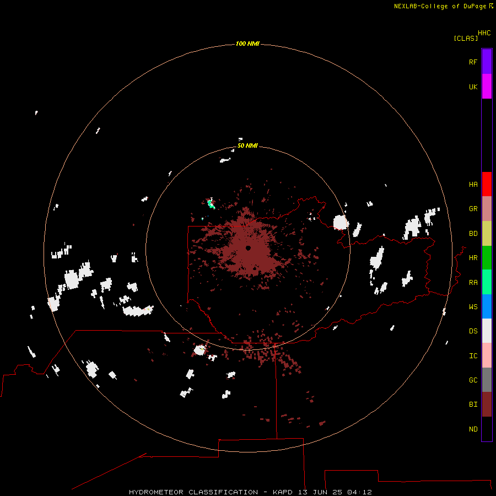Viewport: 496px width, 496px height.
Task: Click the HR legend label
Action: pos(473,258)
